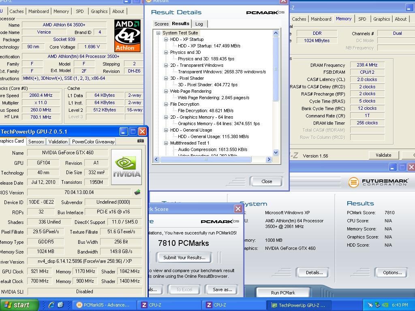Close the Result Details dialog with Close button
This screenshot has width=415, height=311.
click(266, 181)
